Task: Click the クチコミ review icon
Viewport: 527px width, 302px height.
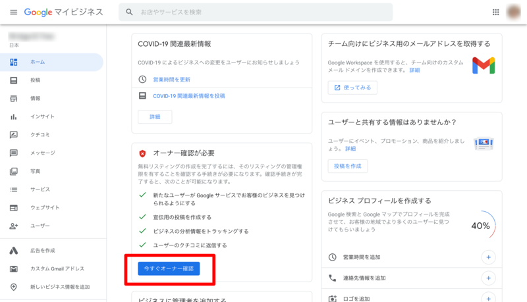Action: coord(13,135)
